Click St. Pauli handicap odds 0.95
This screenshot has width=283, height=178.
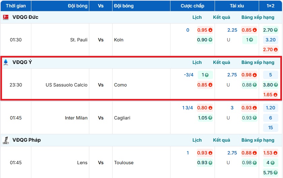[x=205, y=30]
